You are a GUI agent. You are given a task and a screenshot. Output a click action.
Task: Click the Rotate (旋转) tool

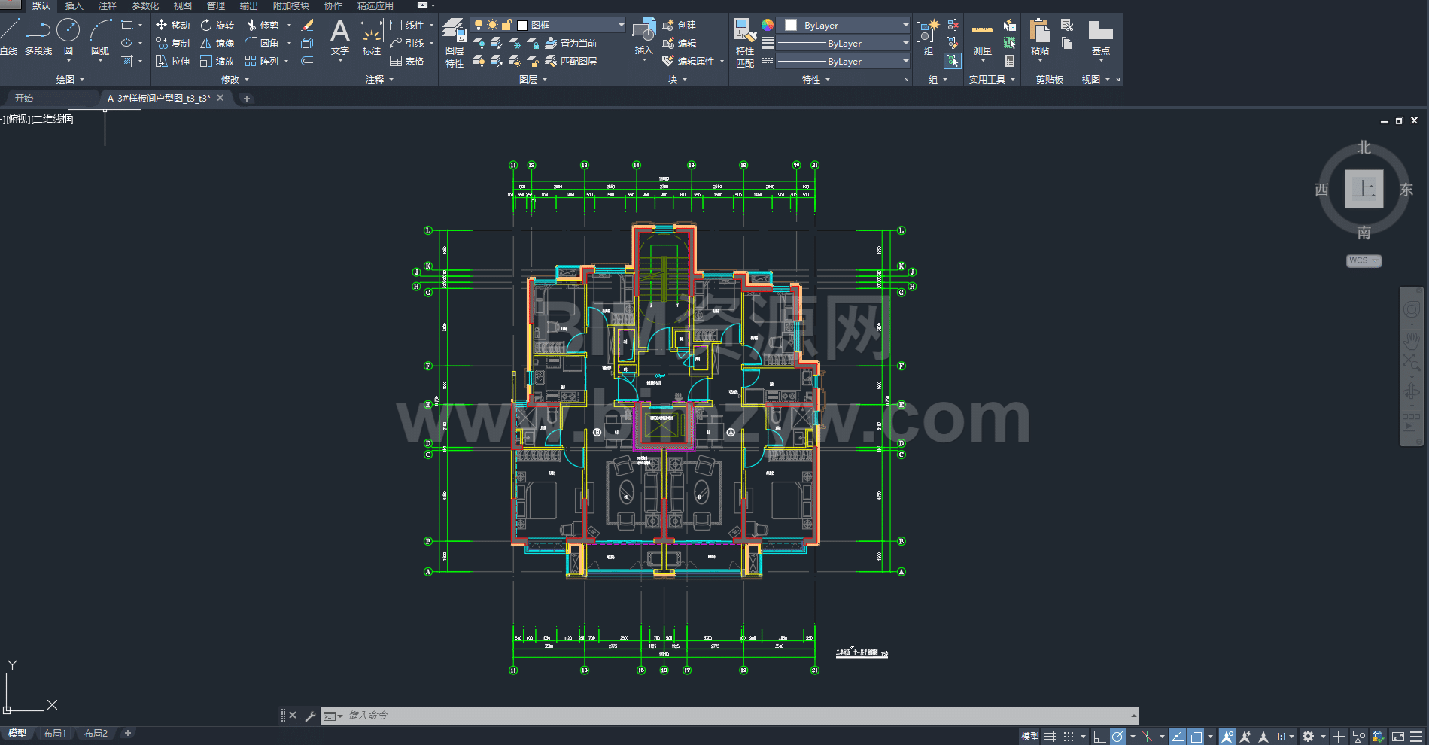217,25
